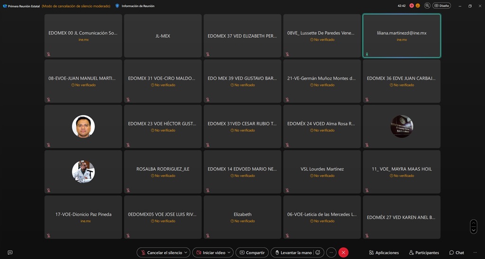The image size is (485, 259).
Task: Open more options ellipsis beside reactions
Action: pyautogui.click(x=331, y=252)
